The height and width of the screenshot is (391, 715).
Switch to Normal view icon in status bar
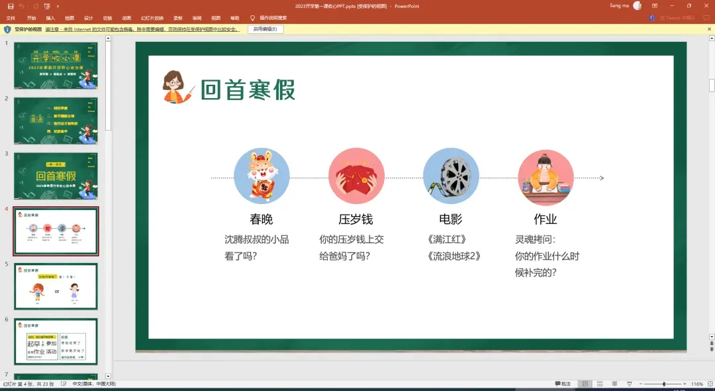585,384
